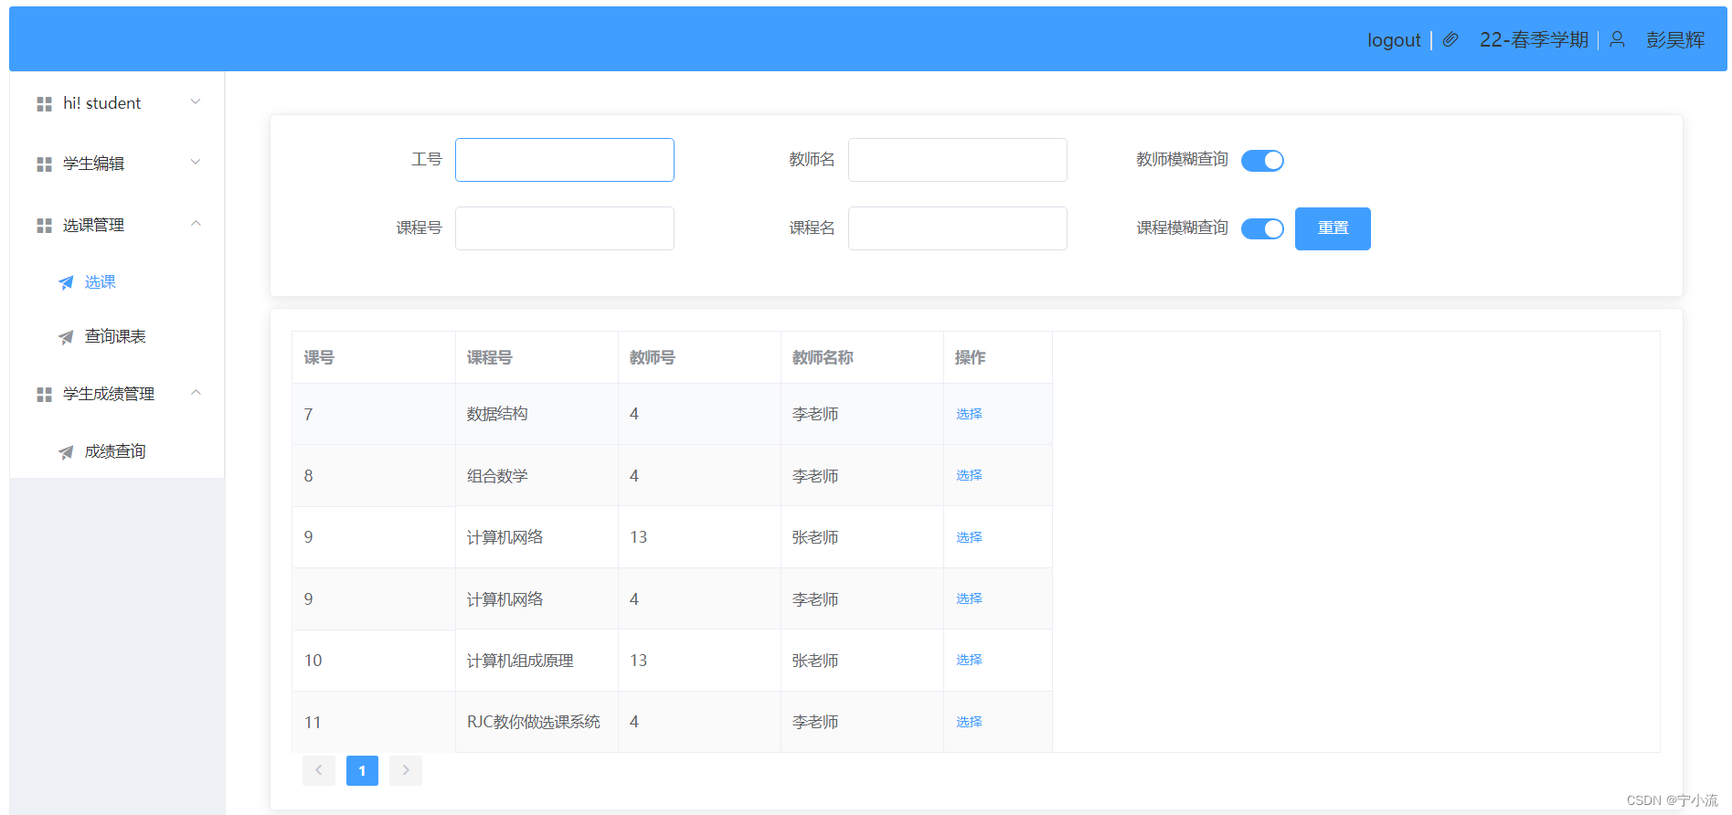1732x815 pixels.
Task: Toggle the 课程模糊查询 switch
Action: point(1262,228)
